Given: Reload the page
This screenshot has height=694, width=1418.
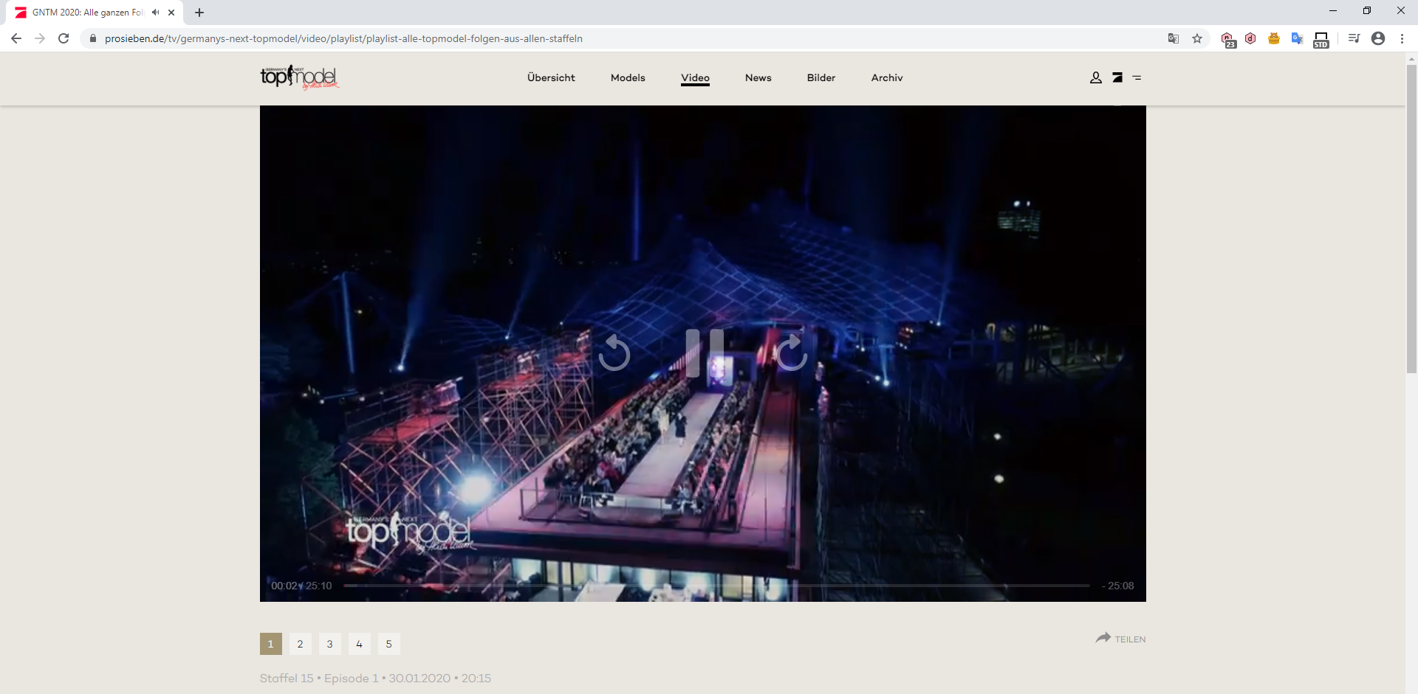Looking at the screenshot, I should click(x=64, y=38).
